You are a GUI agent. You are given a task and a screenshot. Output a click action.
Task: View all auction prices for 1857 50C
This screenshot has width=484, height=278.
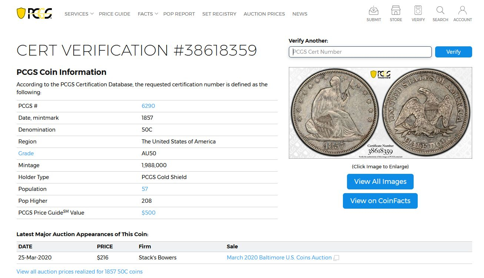coord(80,272)
